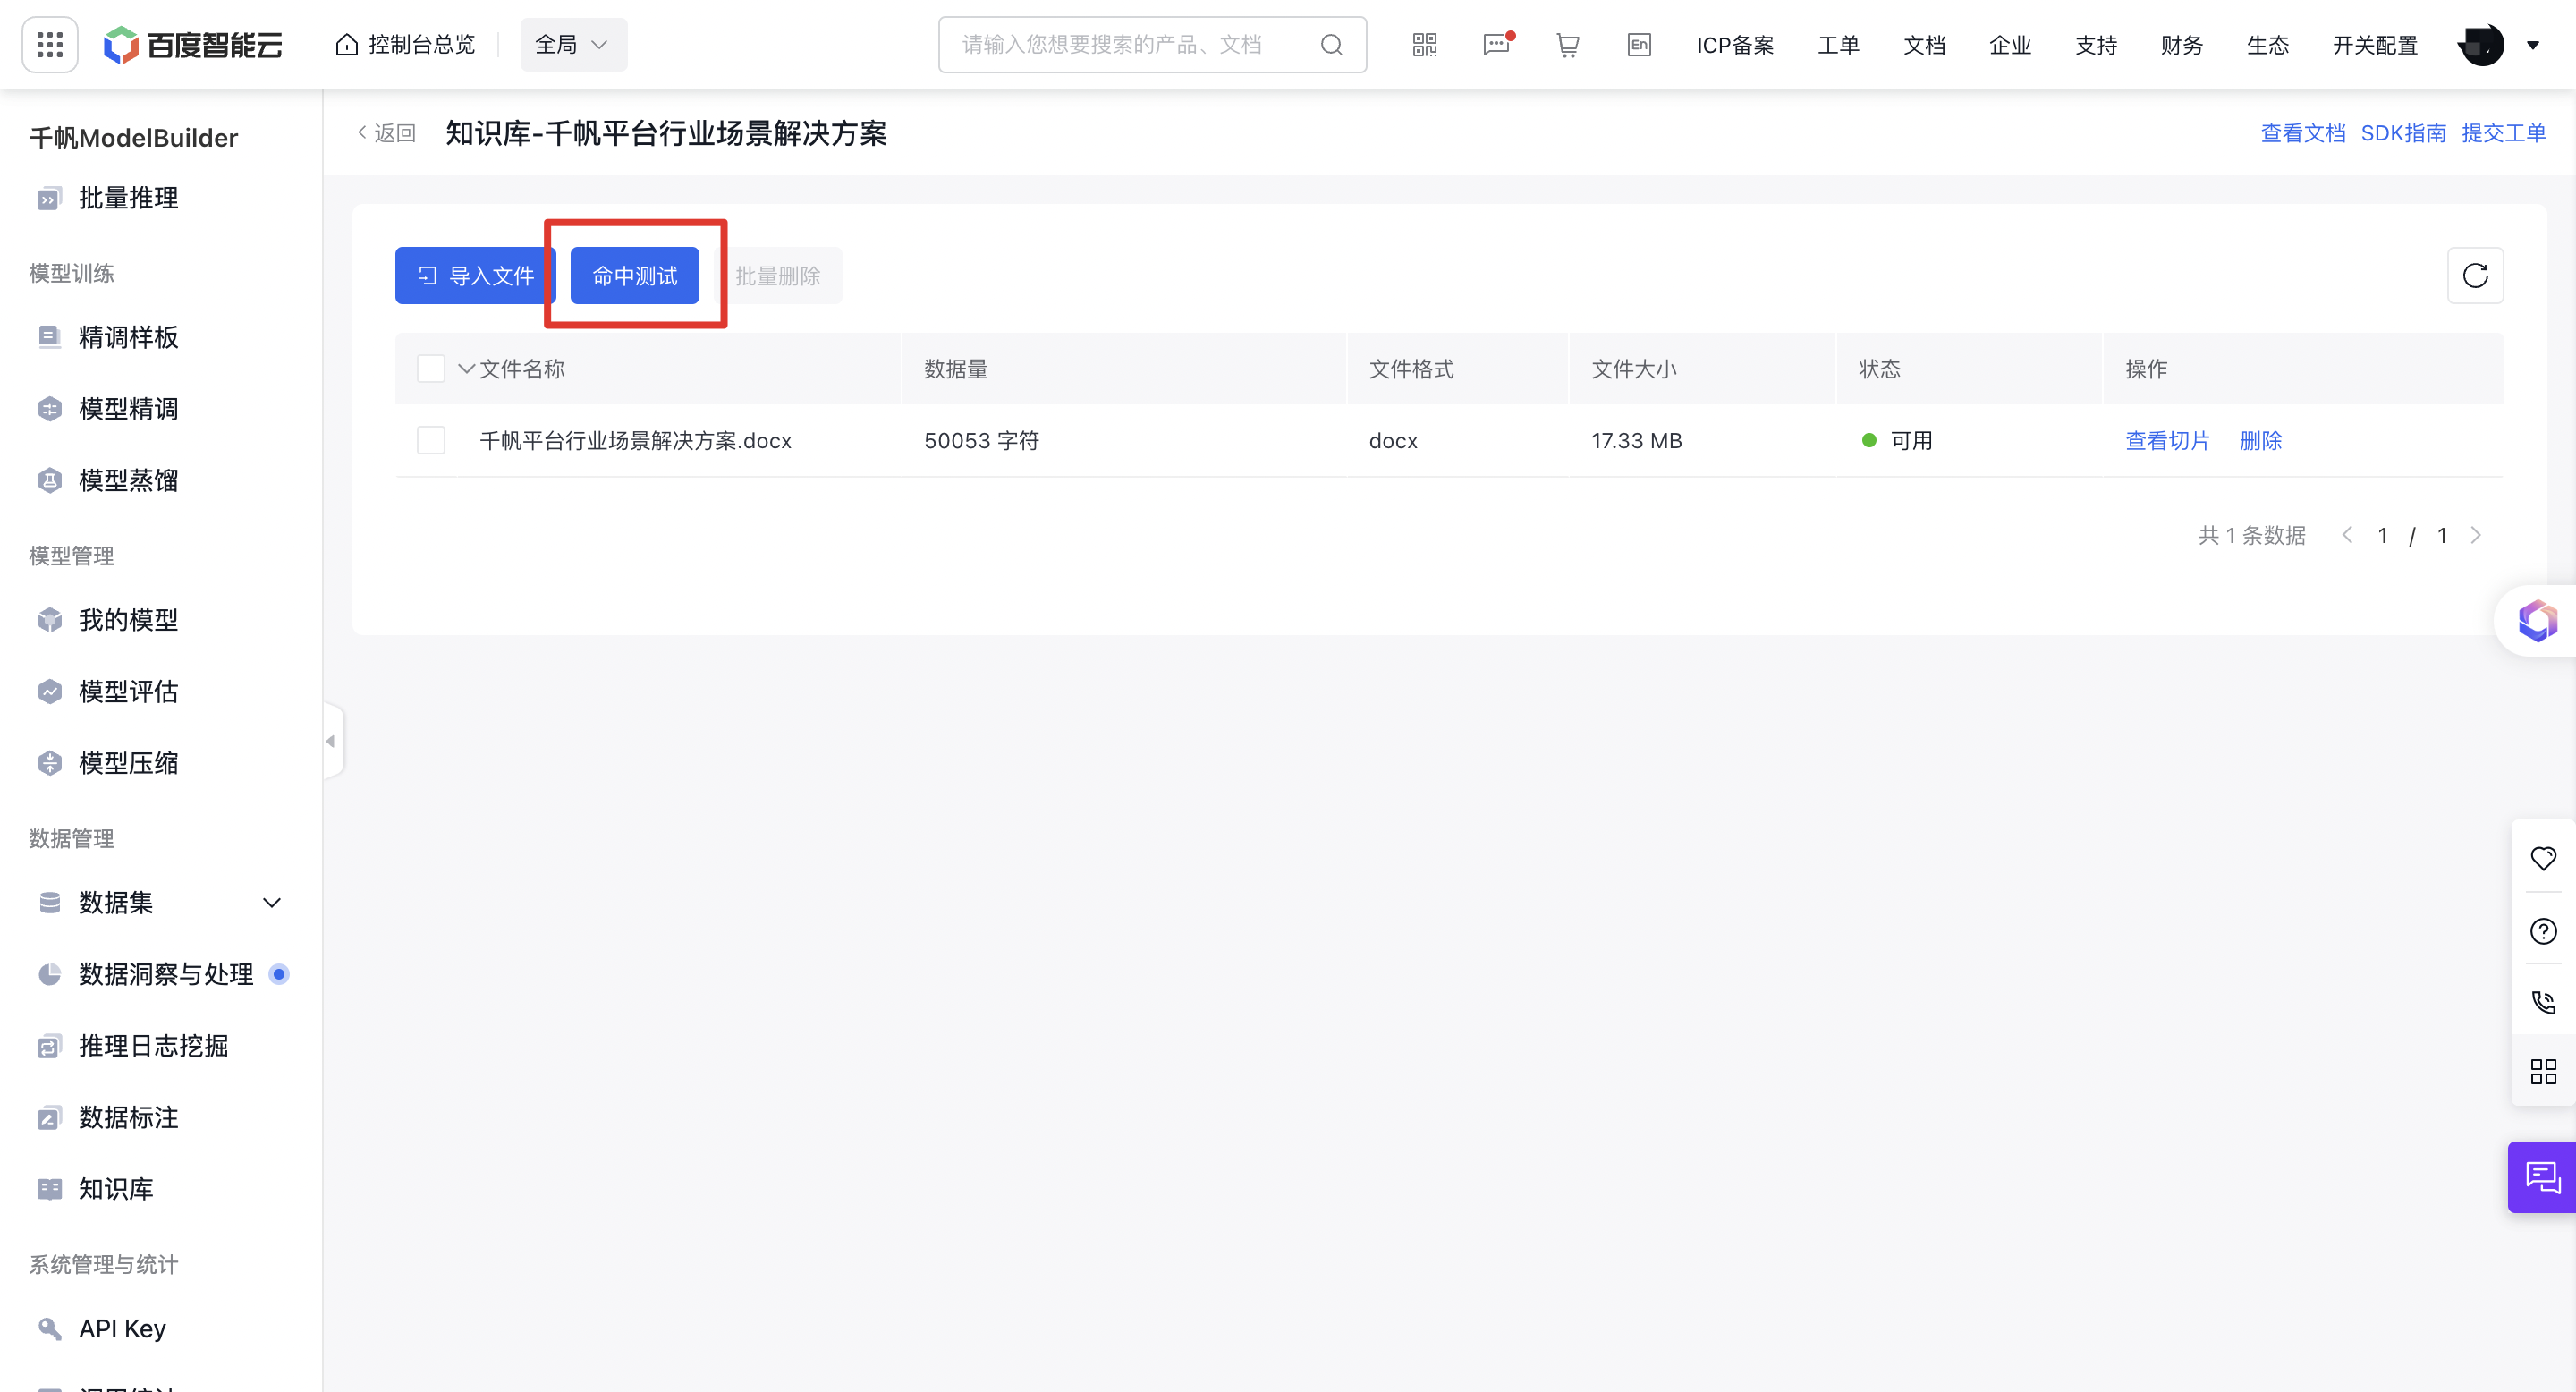
Task: Click the phone contact icon
Action: pyautogui.click(x=2543, y=1002)
